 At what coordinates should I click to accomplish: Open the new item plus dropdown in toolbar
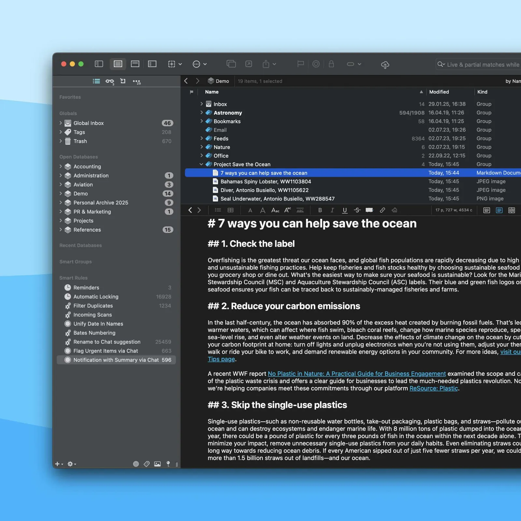175,64
